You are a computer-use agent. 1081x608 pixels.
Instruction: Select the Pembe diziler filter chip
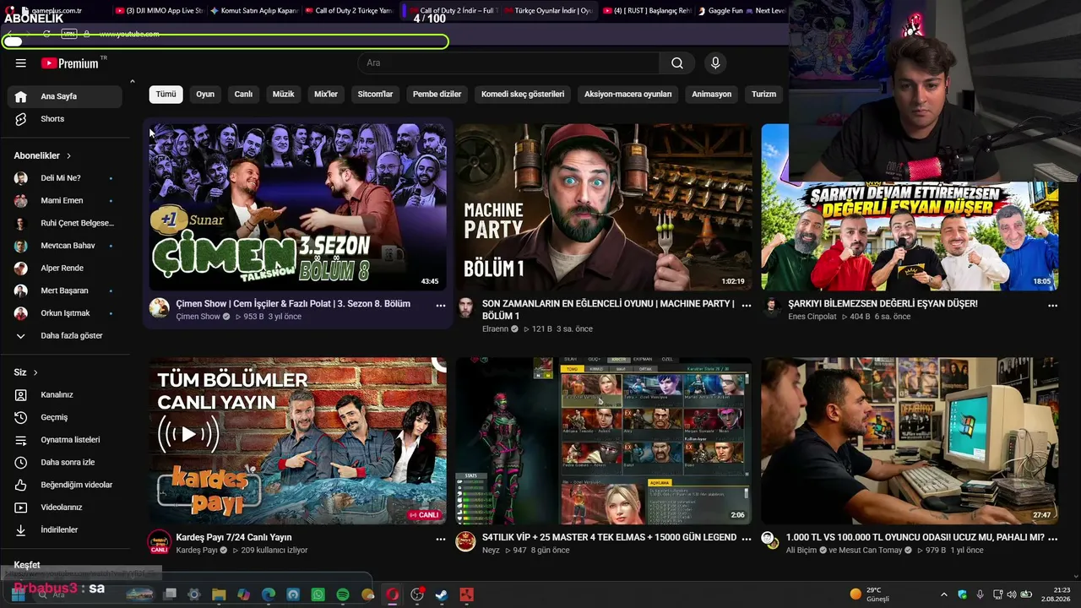click(x=437, y=94)
